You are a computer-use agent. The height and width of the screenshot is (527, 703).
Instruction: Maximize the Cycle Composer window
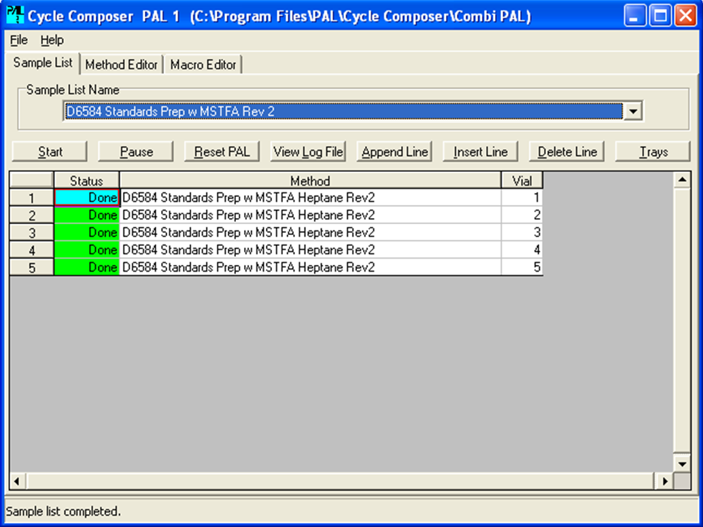coord(660,16)
